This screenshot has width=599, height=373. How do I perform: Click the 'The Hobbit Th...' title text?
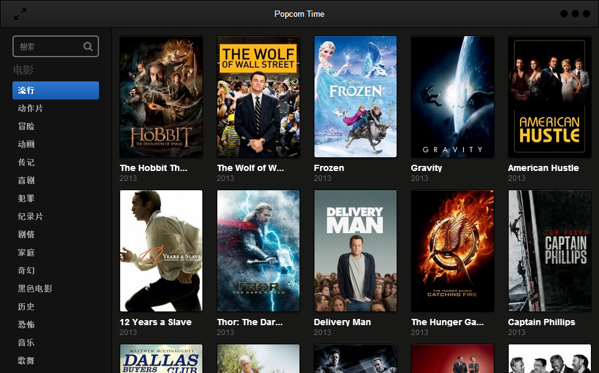pyautogui.click(x=154, y=168)
